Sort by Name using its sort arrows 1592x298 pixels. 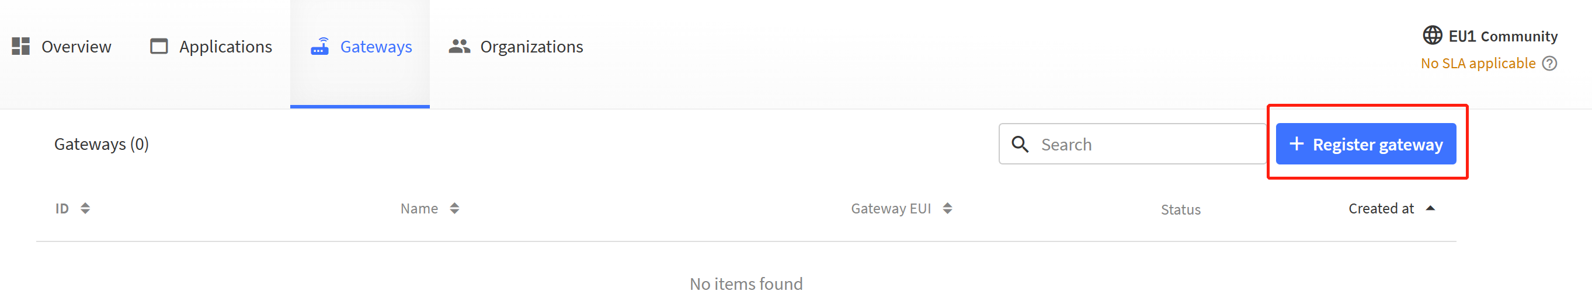point(454,209)
